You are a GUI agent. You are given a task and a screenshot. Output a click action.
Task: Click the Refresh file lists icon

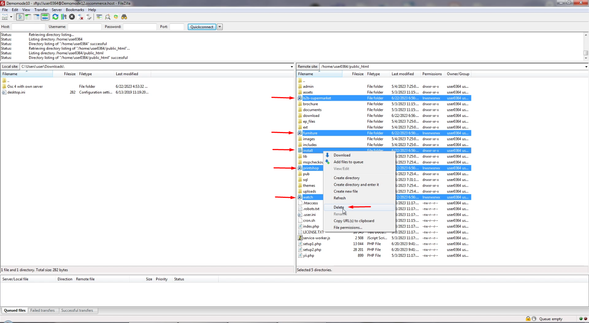pos(55,17)
